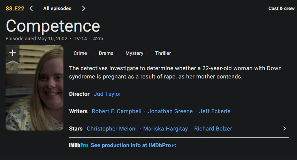Select the Mystery genre chip
The width and height of the screenshot is (297, 160).
[134, 53]
